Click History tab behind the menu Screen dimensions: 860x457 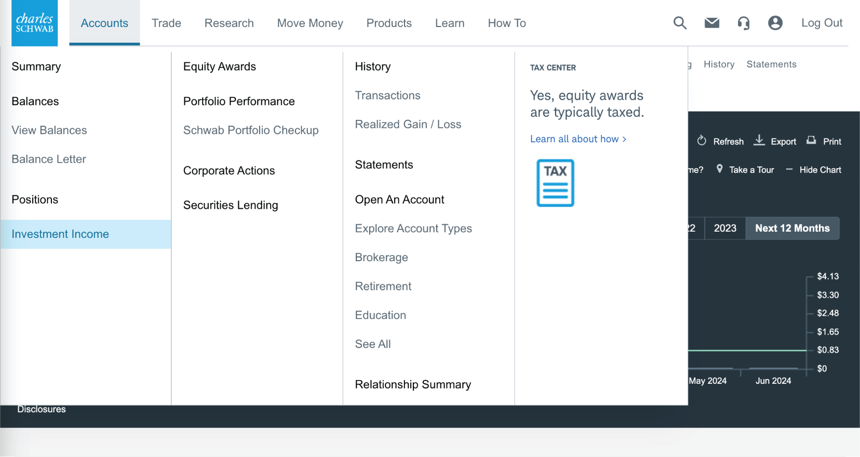719,64
